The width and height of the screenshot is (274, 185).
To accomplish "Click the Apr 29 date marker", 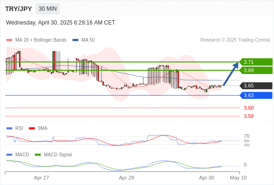I will [x=126, y=178].
